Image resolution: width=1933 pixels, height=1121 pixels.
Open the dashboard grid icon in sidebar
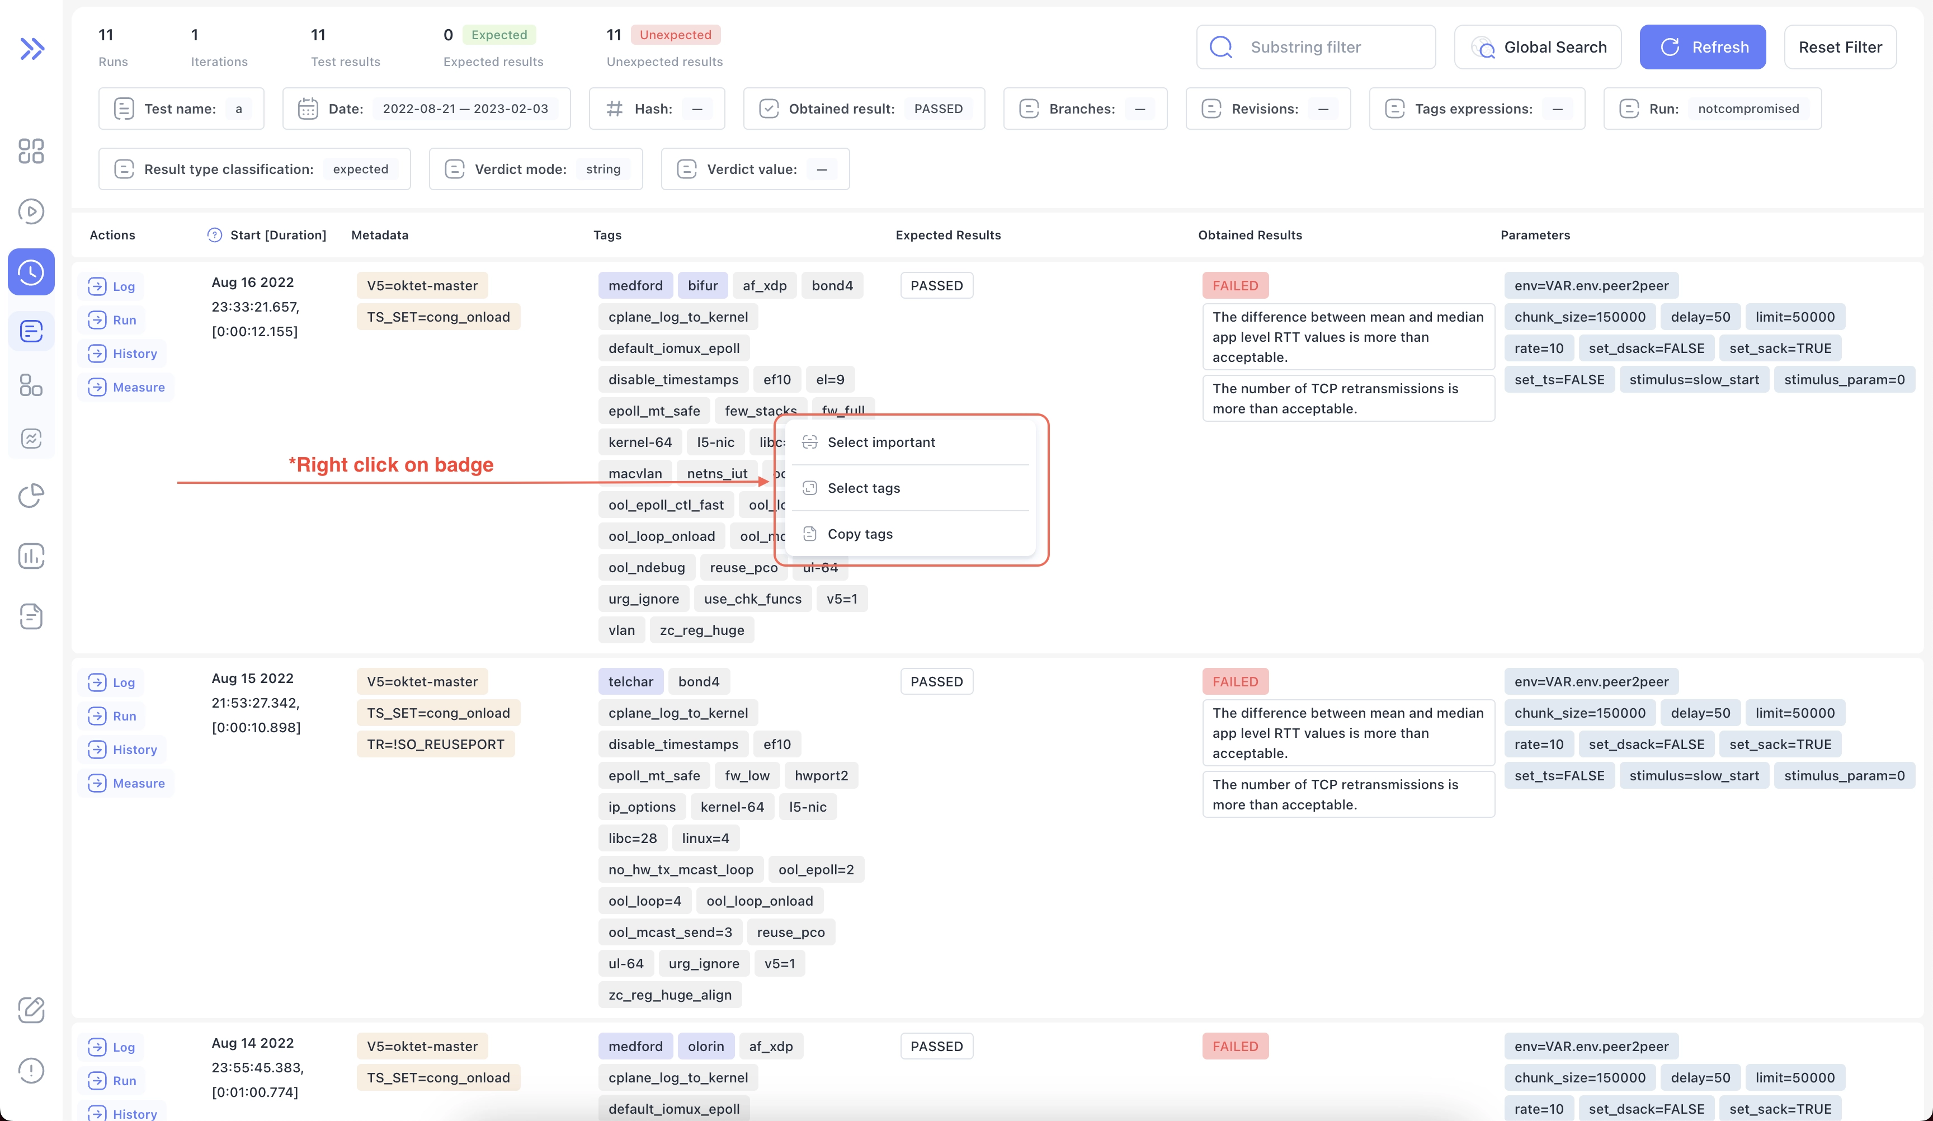click(31, 152)
